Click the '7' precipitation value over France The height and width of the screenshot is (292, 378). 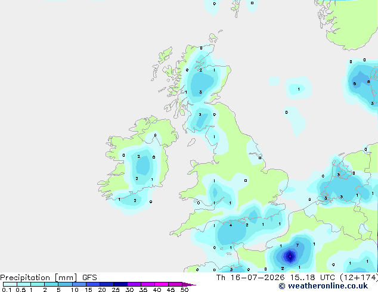(298, 245)
